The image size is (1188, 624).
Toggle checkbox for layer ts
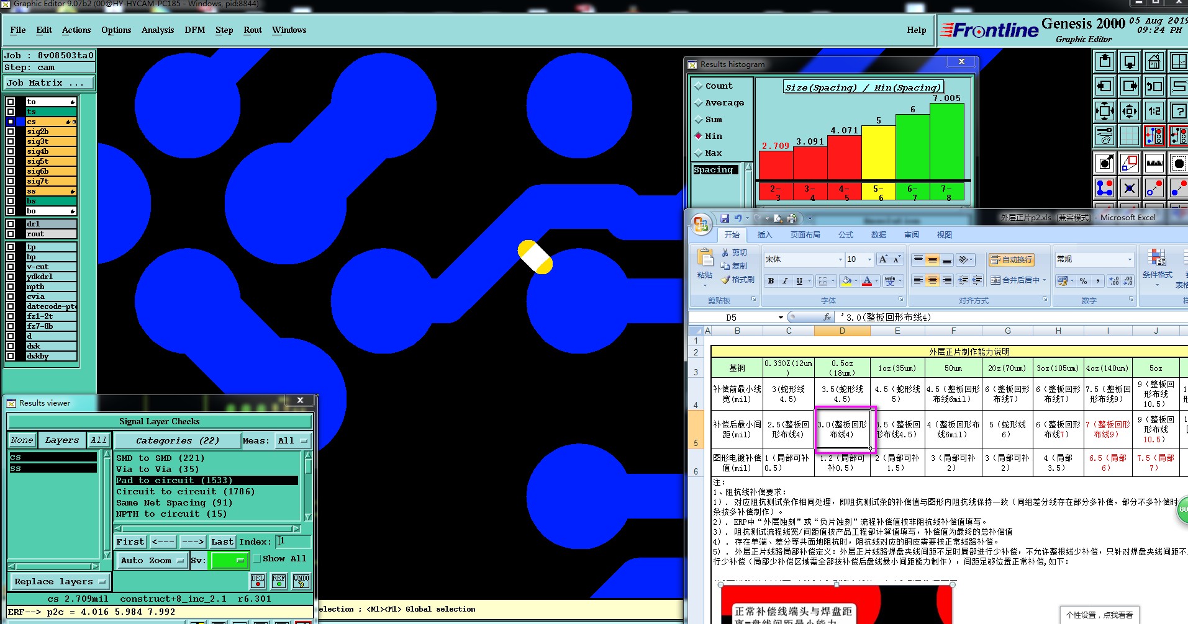point(11,112)
